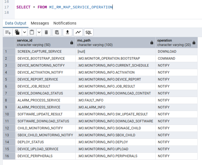Click the Add row icon
Image resolution: width=202 pixels, height=165 pixels.
tap(8, 32)
